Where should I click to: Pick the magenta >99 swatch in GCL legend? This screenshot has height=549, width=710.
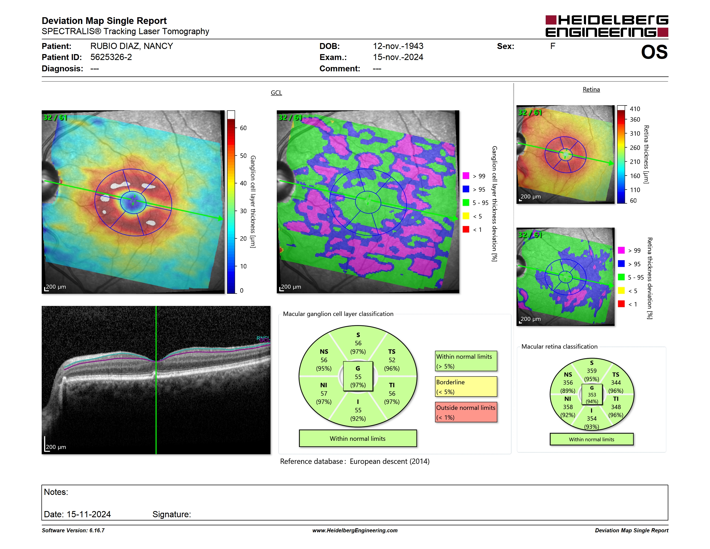coord(466,176)
